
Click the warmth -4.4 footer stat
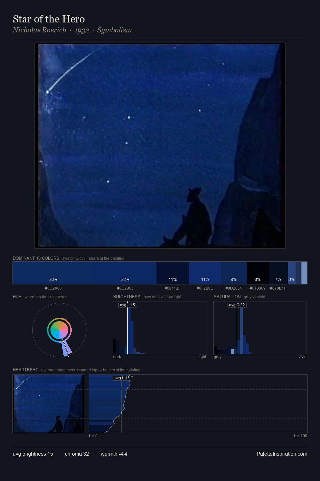(x=114, y=454)
